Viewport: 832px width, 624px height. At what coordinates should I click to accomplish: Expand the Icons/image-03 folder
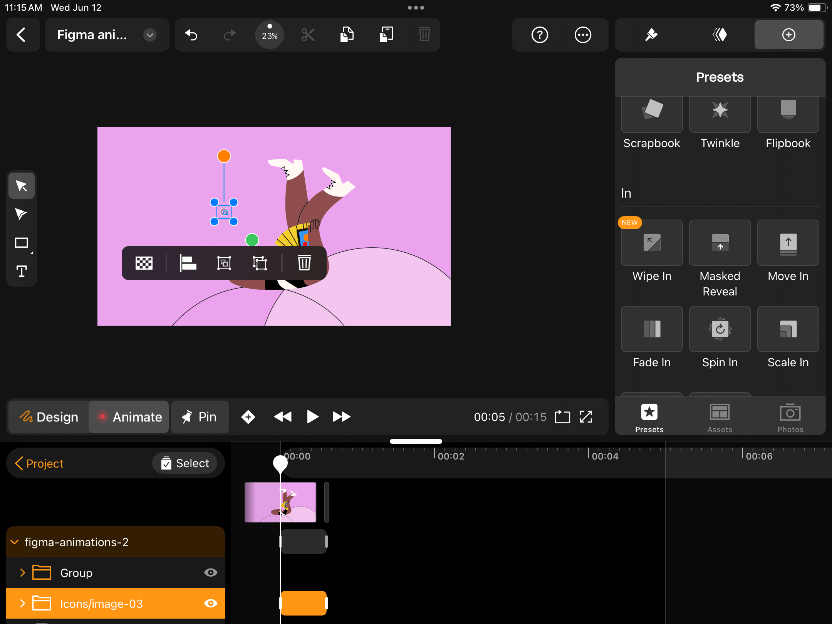(23, 604)
